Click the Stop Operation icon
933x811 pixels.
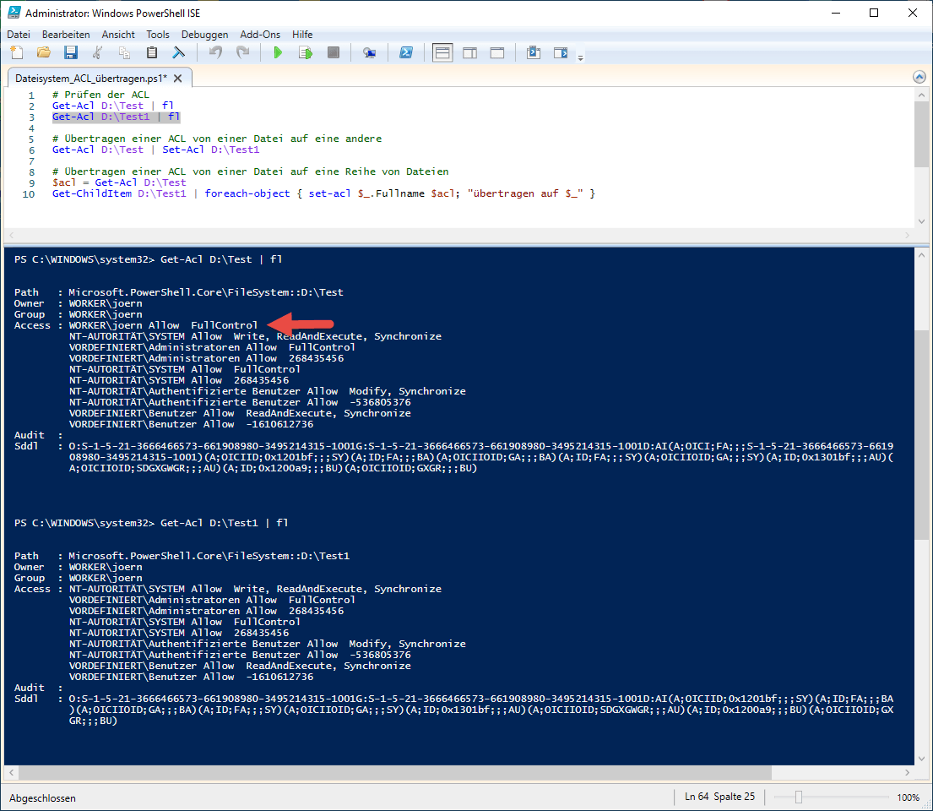click(333, 52)
